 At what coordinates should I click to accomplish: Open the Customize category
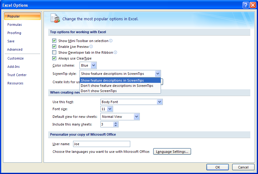22,58
